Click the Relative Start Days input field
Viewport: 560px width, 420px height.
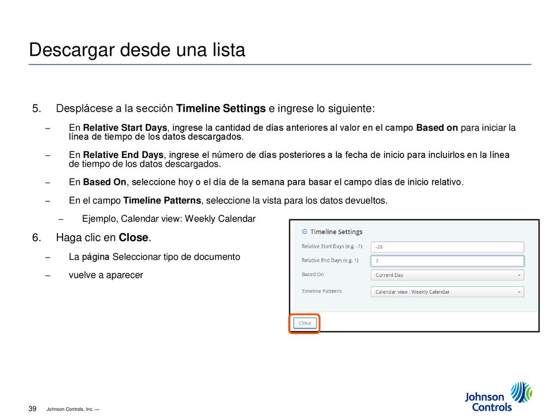tap(447, 247)
